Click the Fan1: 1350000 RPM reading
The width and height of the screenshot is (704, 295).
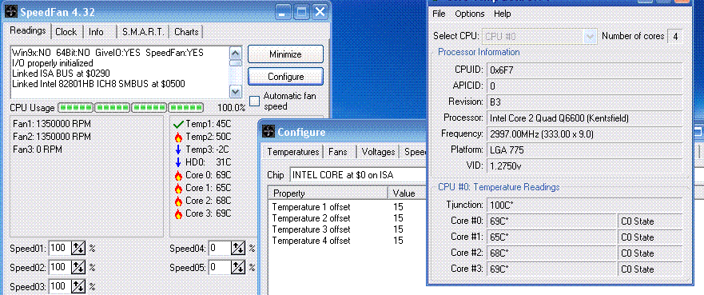(x=52, y=124)
